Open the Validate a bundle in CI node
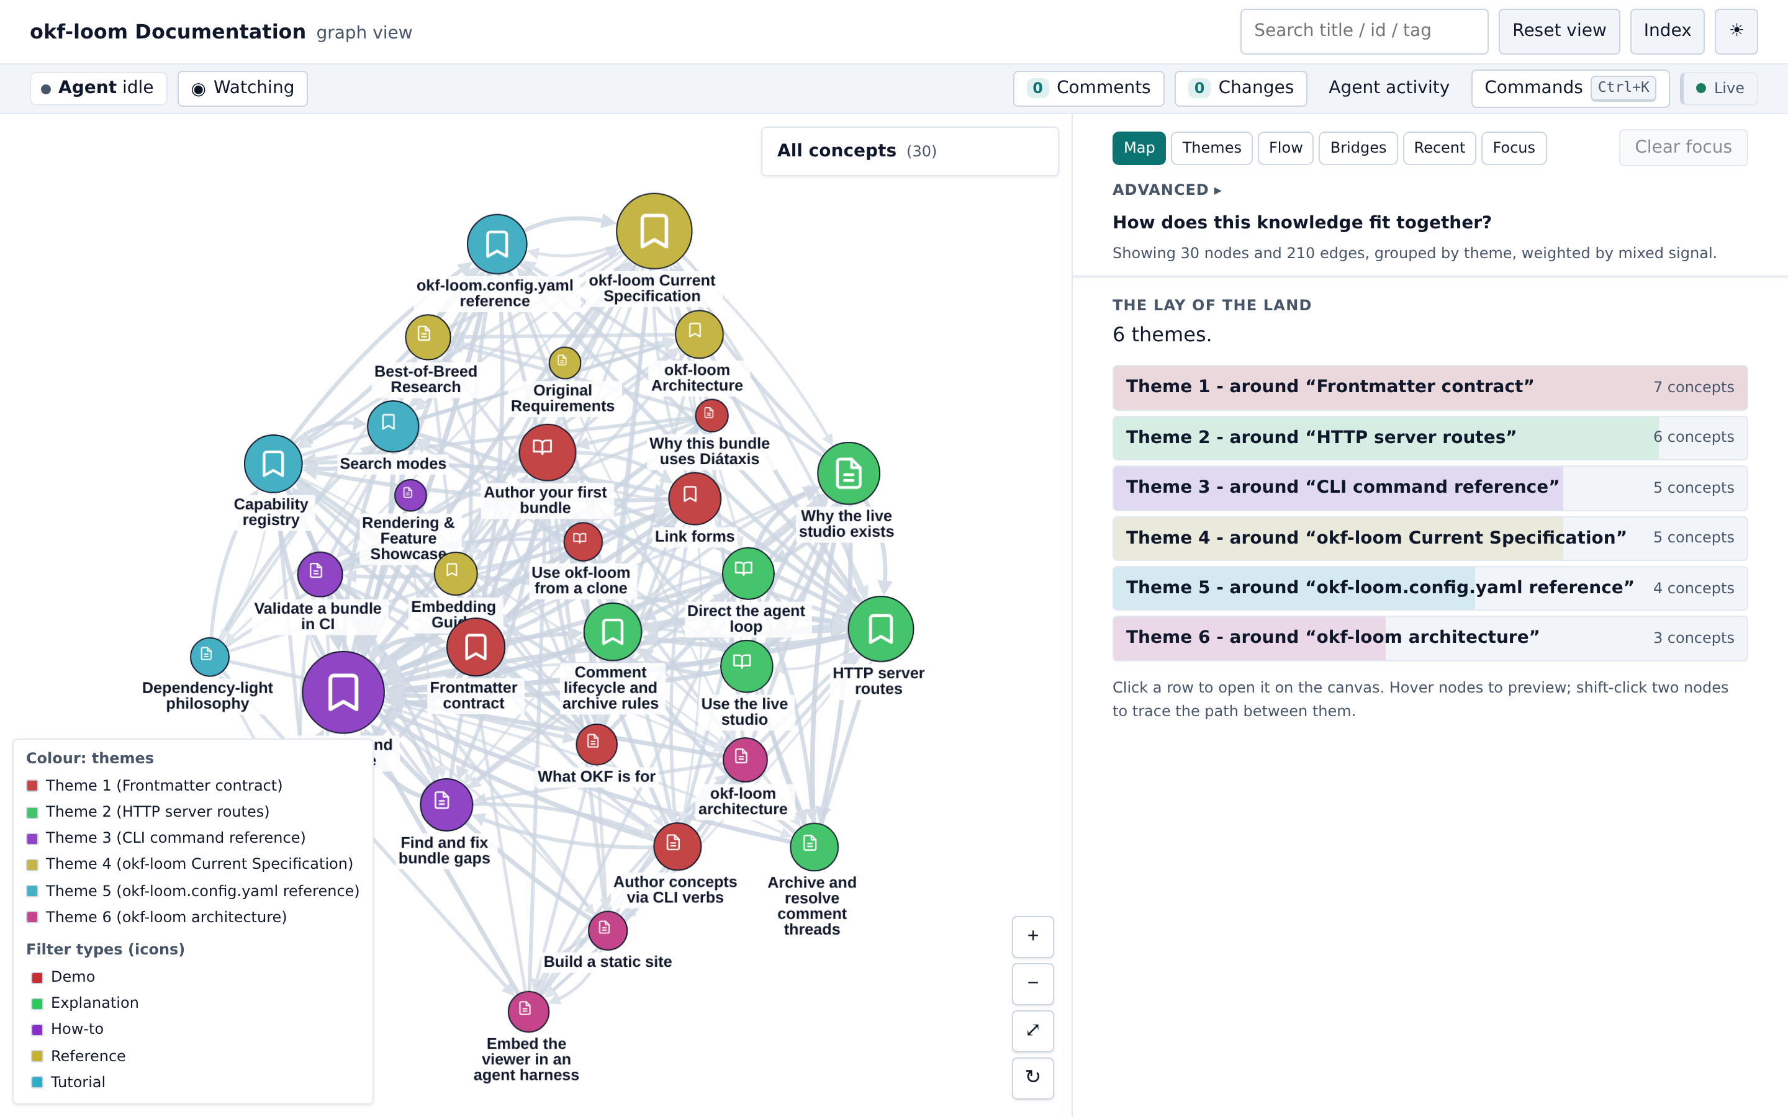The width and height of the screenshot is (1788, 1117). [x=319, y=574]
